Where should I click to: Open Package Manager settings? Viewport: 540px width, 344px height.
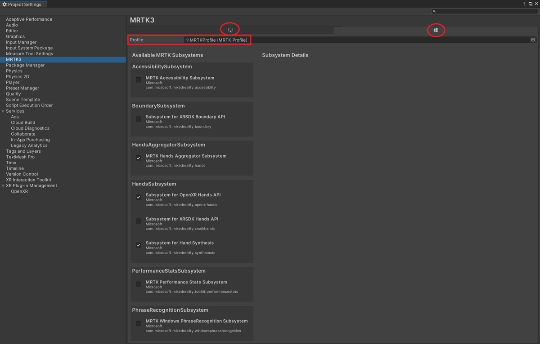(25, 65)
